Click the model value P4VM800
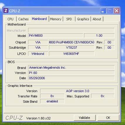The image size is (125, 125). click(x=56, y=36)
